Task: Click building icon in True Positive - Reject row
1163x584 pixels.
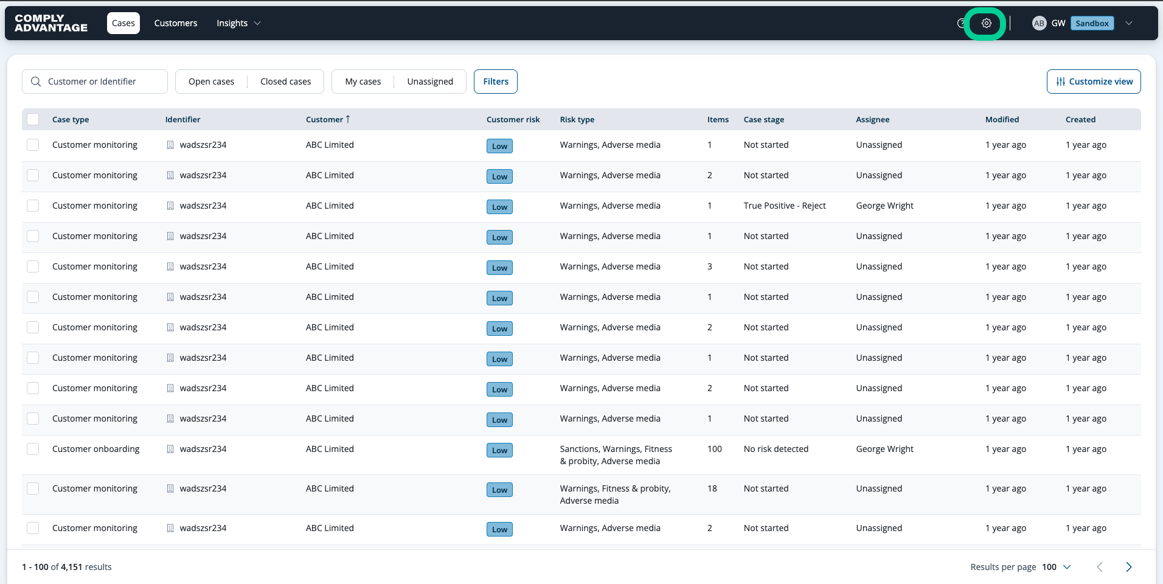Action: point(170,206)
